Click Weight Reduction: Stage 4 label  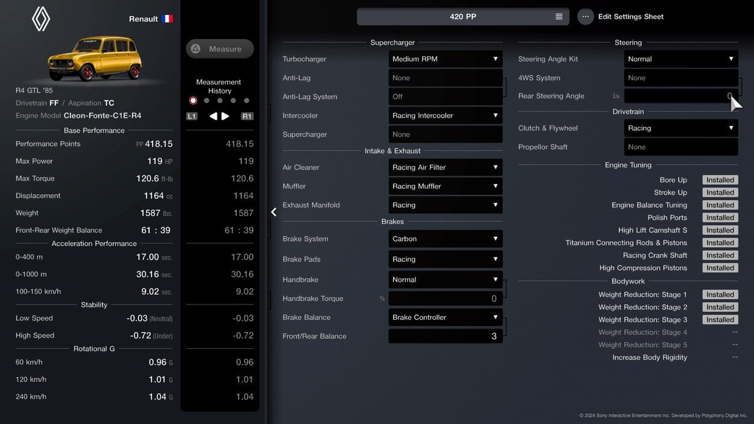[x=643, y=332]
